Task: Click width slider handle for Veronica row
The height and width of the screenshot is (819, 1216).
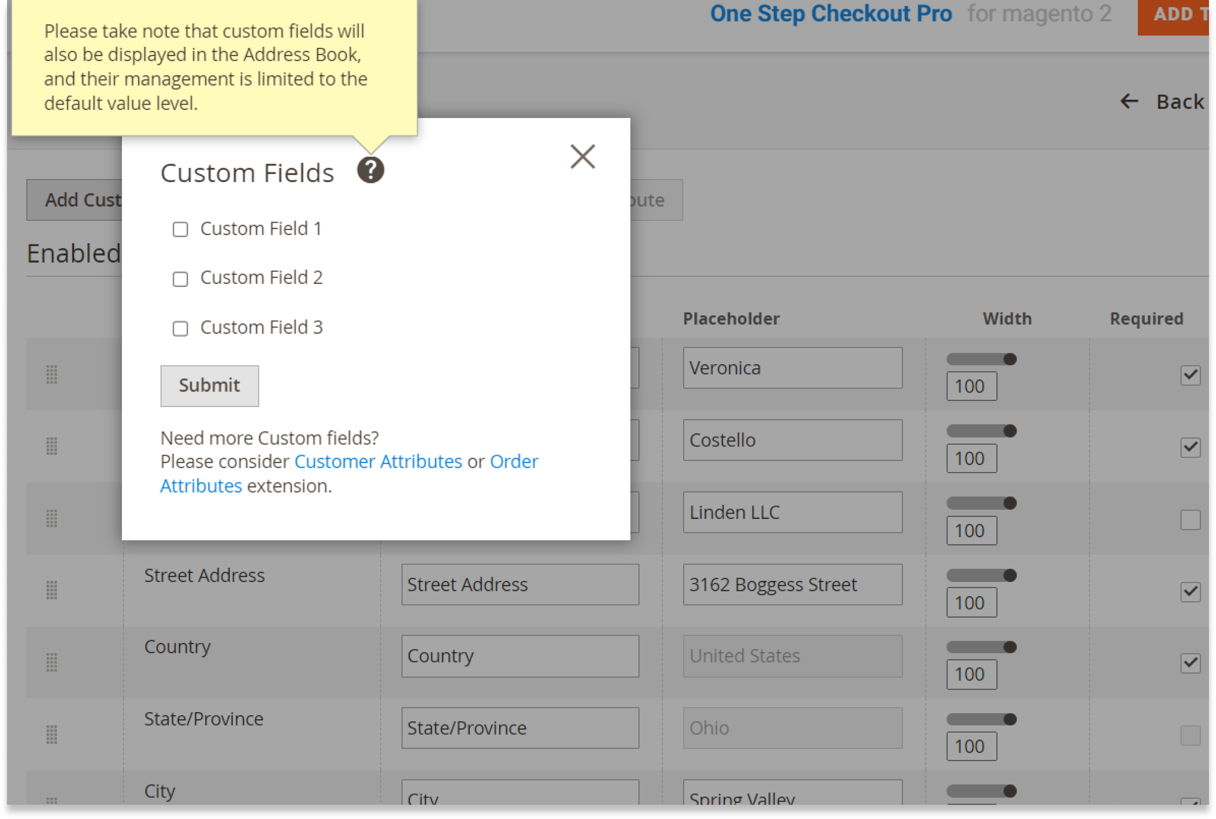Action: pos(1009,359)
